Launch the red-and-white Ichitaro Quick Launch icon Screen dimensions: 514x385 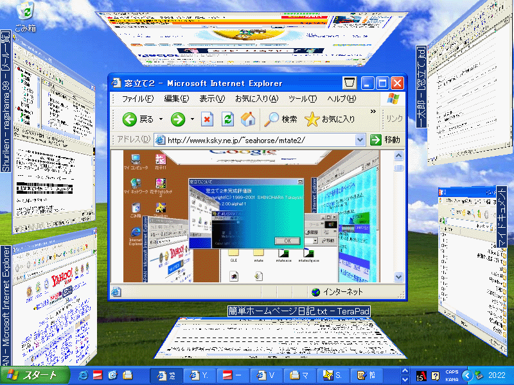[x=98, y=375]
